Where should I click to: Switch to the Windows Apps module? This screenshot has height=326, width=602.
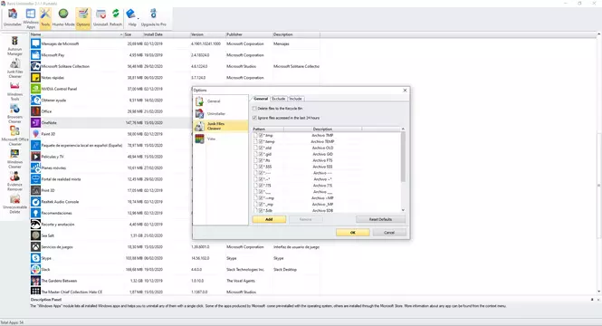pos(31,18)
